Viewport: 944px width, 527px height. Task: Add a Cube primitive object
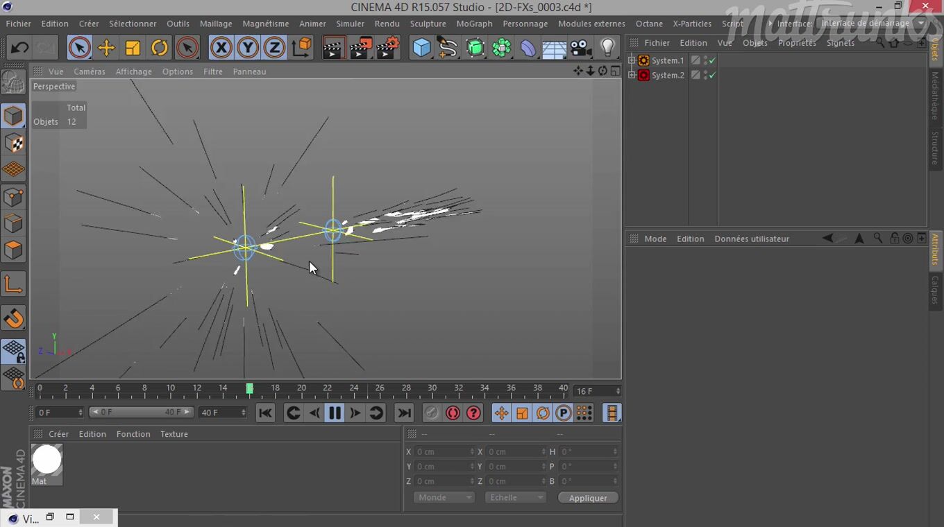pos(421,48)
